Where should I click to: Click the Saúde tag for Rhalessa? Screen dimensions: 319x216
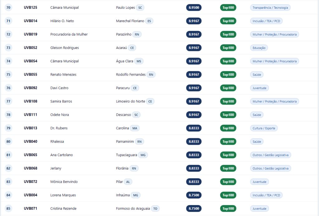click(257, 142)
